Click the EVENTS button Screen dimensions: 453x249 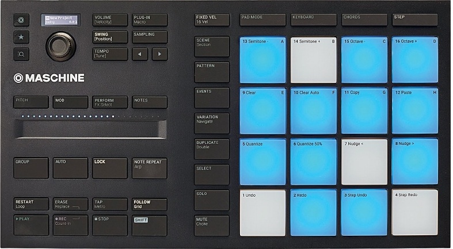tap(212, 98)
